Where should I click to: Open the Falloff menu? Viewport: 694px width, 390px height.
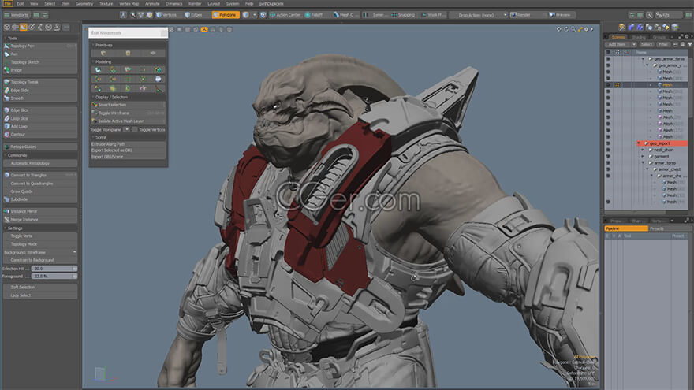pos(315,15)
